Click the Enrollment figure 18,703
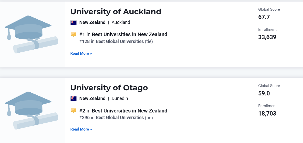Image resolution: width=303 pixels, height=143 pixels. click(x=267, y=113)
